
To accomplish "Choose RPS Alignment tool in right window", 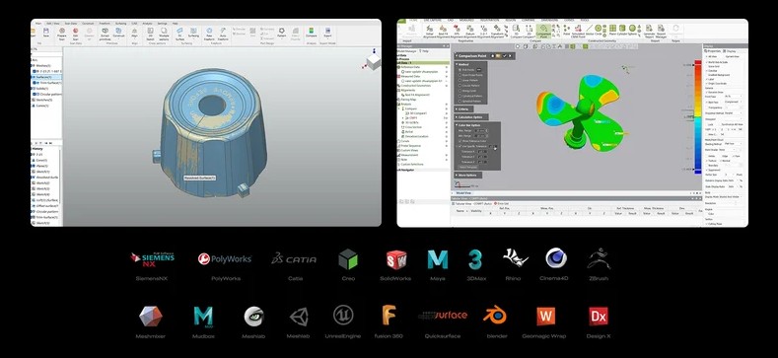I will coord(456,32).
